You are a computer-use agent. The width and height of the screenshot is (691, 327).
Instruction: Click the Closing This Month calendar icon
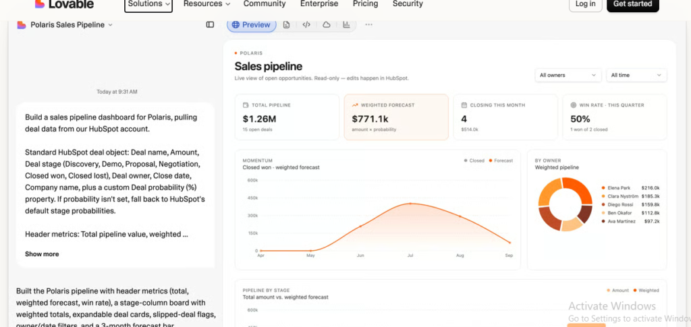click(x=464, y=105)
